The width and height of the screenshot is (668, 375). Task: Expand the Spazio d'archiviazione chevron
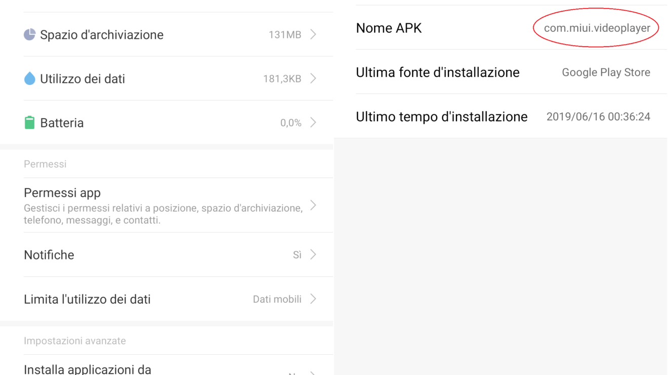(313, 34)
